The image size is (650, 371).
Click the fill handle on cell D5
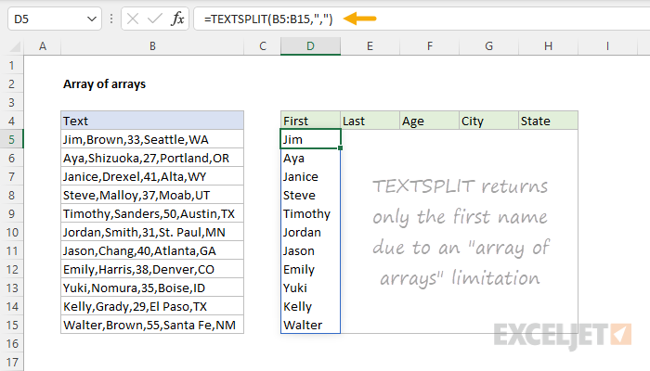click(x=341, y=147)
